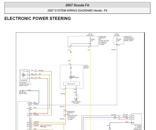Click the EPS motor M symbol

[x=23, y=75]
